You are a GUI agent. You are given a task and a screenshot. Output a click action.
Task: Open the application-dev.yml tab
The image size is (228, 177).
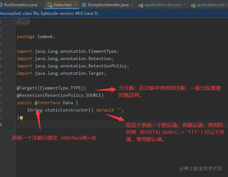[163, 5]
